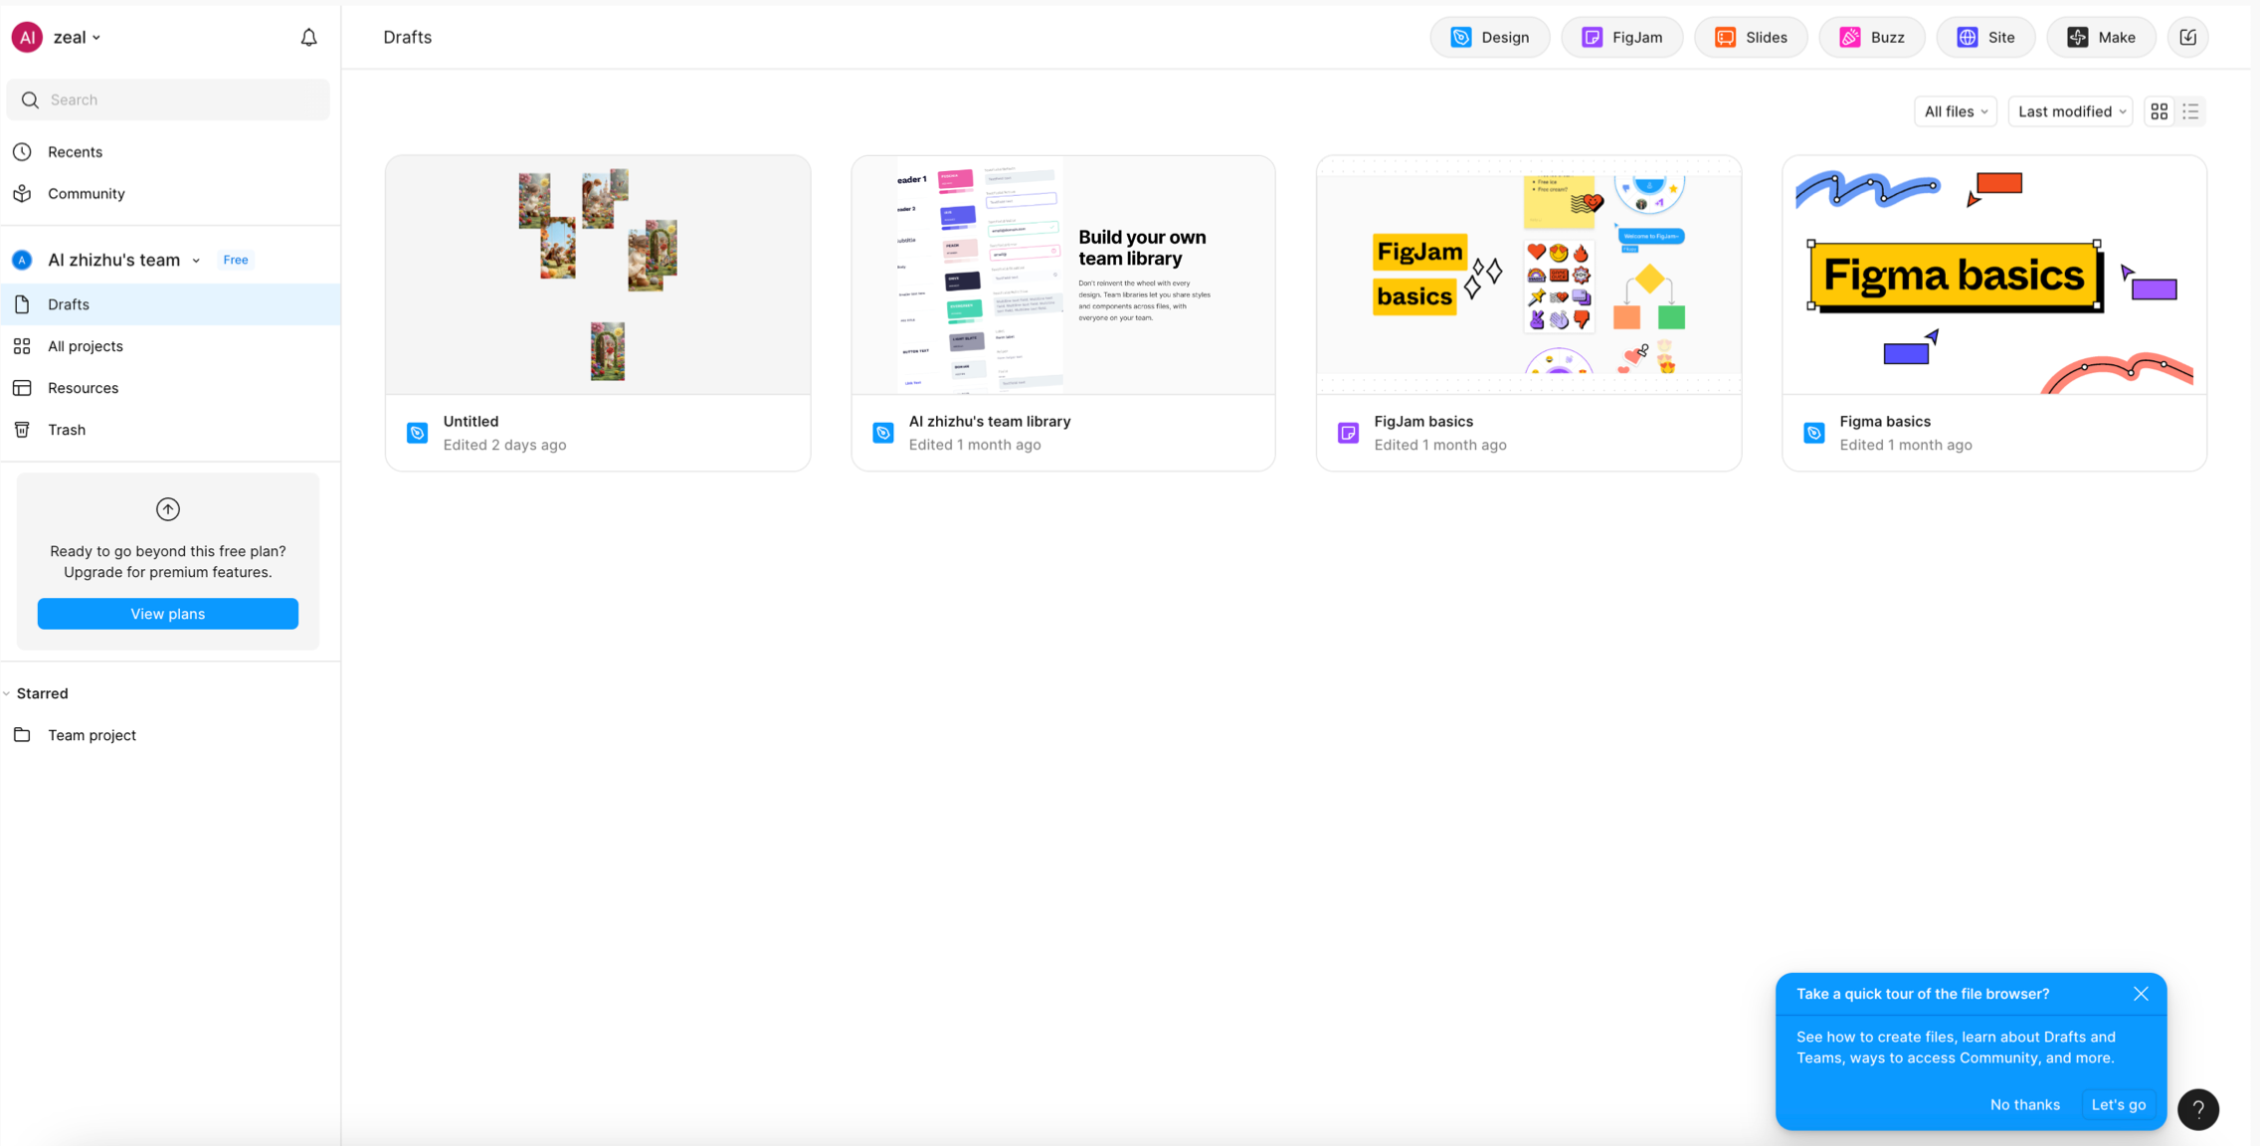This screenshot has height=1146, width=2260.
Task: Click the Community icon in sidebar
Action: click(x=22, y=194)
